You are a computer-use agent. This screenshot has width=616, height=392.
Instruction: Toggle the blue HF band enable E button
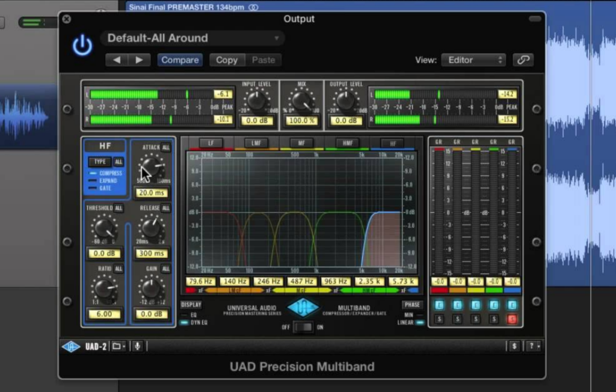512,305
